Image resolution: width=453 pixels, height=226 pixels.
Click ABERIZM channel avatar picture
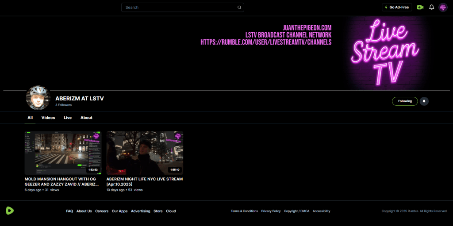click(38, 98)
